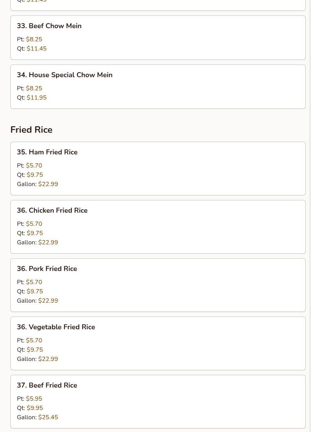This screenshot has width=318, height=432.
Task: Choose Pork Fried Rice gallon price
Action: point(48,301)
